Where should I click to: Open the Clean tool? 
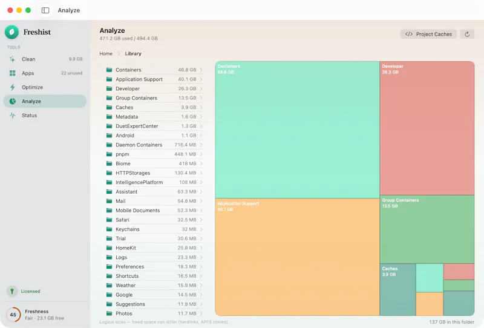(45, 59)
